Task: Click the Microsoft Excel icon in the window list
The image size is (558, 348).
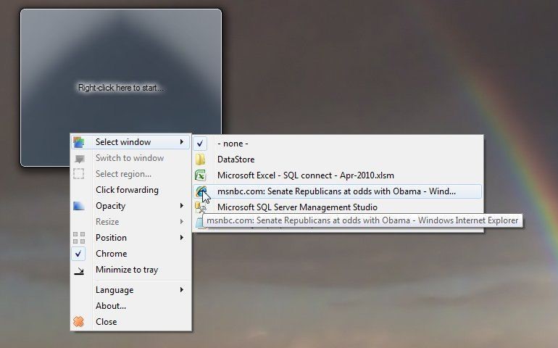Action: pyautogui.click(x=201, y=175)
